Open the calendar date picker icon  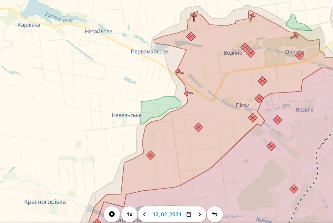(189, 214)
